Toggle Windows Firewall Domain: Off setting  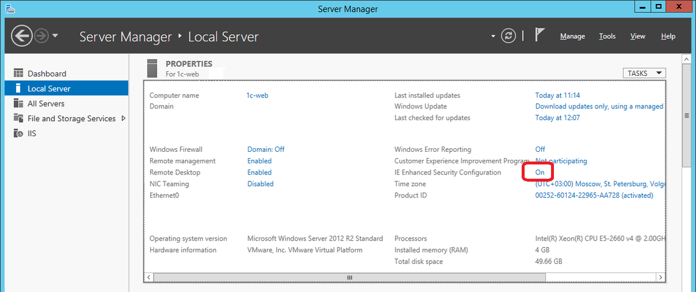[266, 149]
